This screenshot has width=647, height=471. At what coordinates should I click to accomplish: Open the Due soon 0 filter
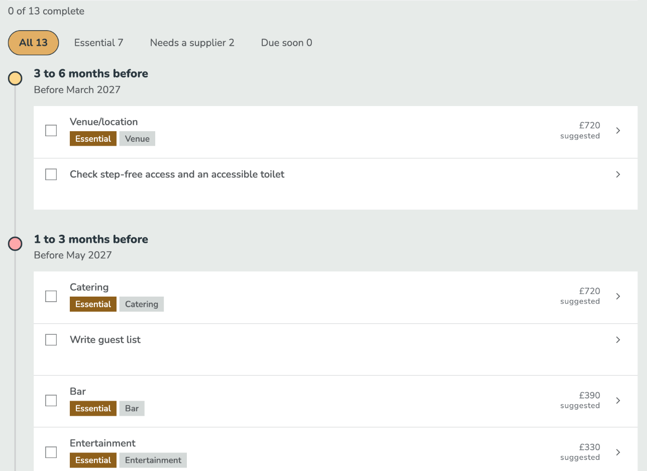286,43
